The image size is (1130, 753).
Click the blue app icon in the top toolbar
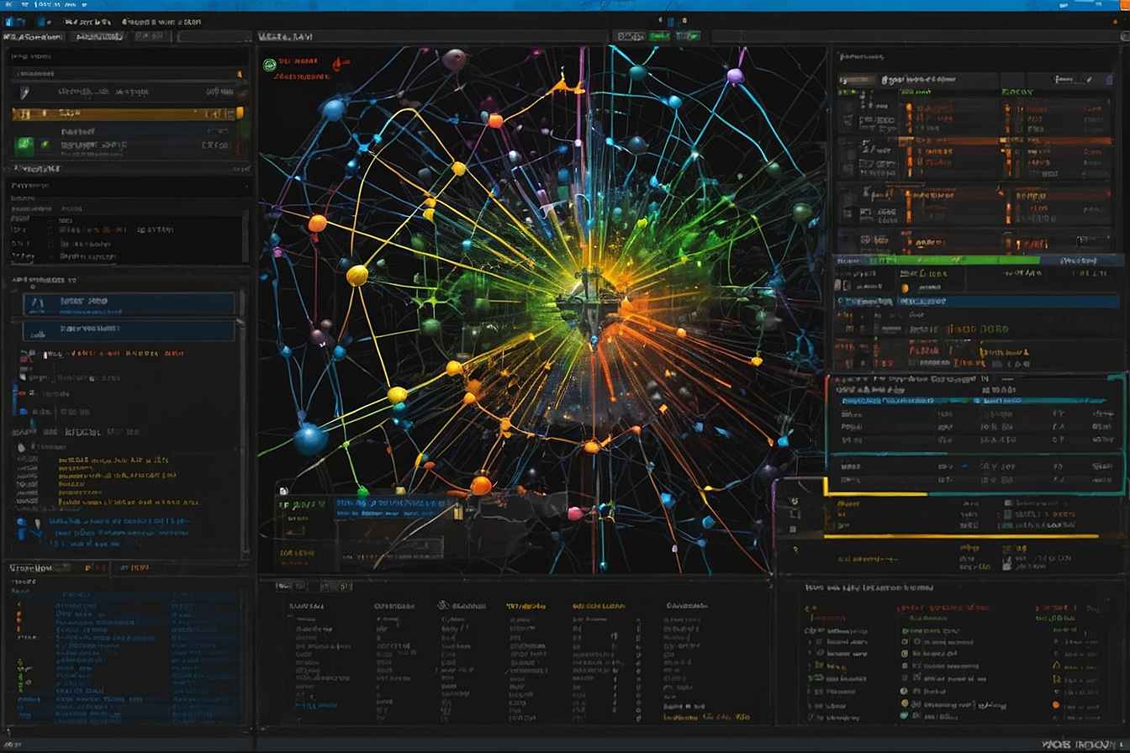coord(12,19)
